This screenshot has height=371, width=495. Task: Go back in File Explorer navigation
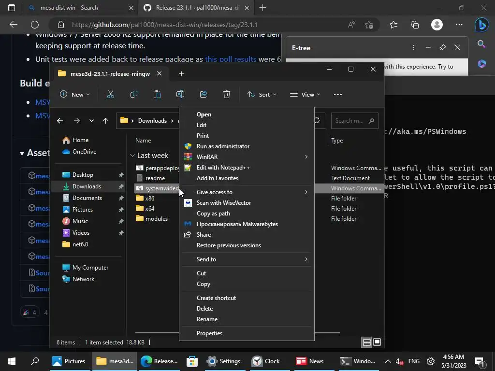click(x=60, y=120)
